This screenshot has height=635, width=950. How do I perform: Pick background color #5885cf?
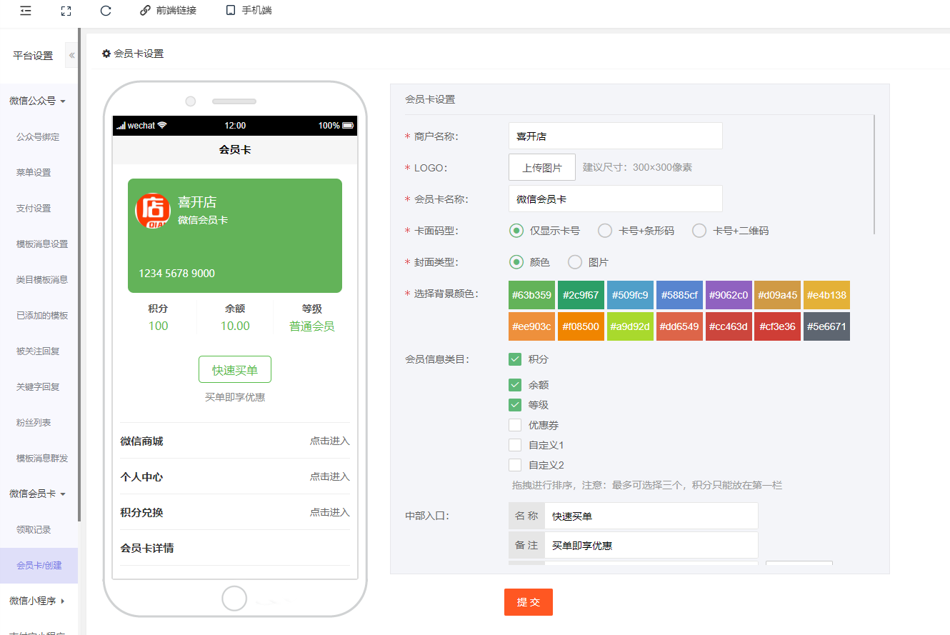(x=679, y=295)
